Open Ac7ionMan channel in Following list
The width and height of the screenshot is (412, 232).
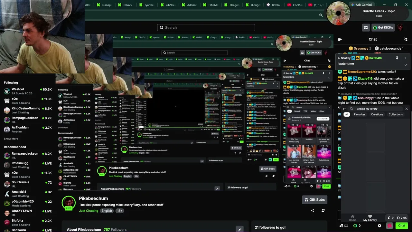[28, 129]
